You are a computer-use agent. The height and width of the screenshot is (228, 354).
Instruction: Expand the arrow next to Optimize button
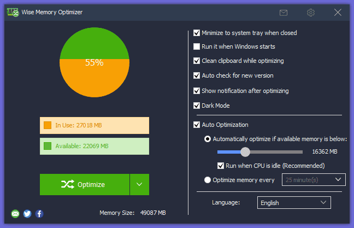click(139, 184)
